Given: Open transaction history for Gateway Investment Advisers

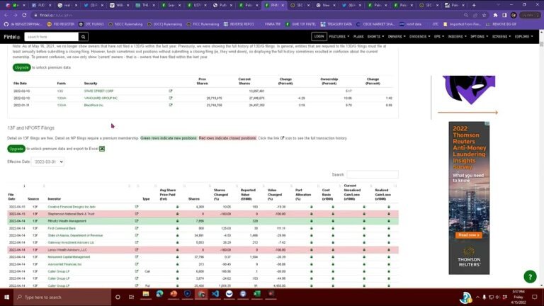Looking at the screenshot, I should pyautogui.click(x=136, y=242).
